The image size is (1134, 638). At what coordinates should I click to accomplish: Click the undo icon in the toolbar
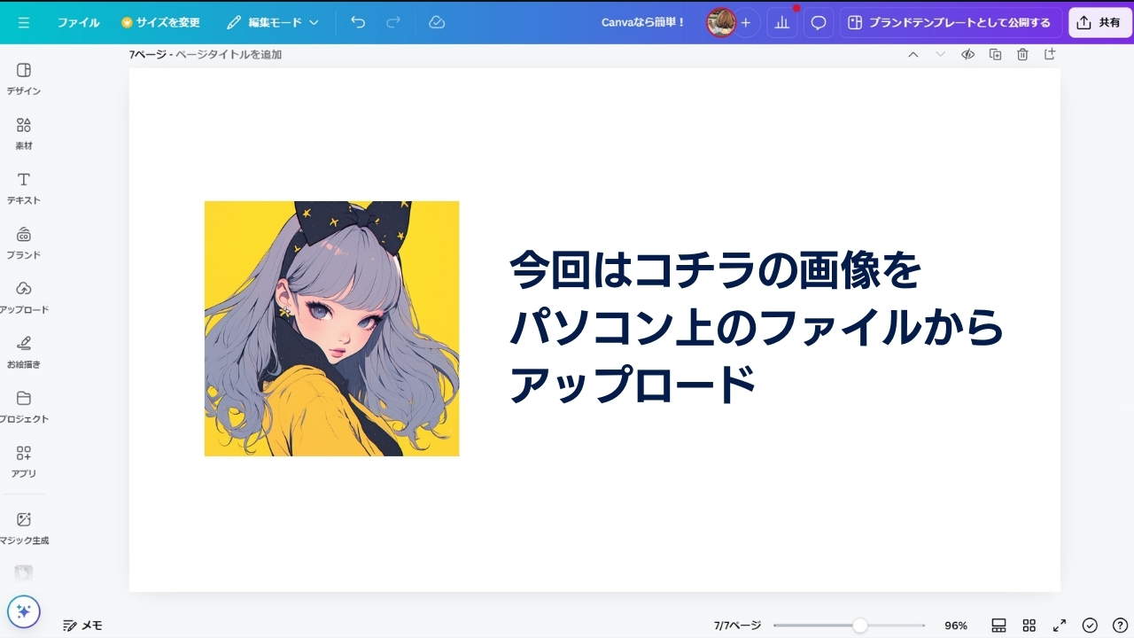pyautogui.click(x=358, y=22)
